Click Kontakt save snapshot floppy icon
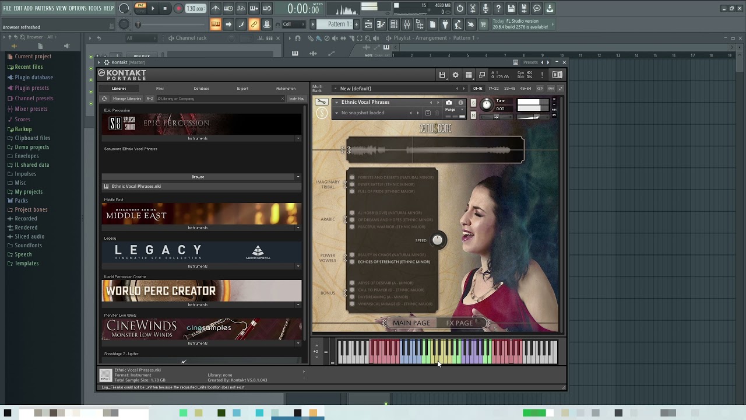Viewport: 746px width, 420px height. [428, 113]
